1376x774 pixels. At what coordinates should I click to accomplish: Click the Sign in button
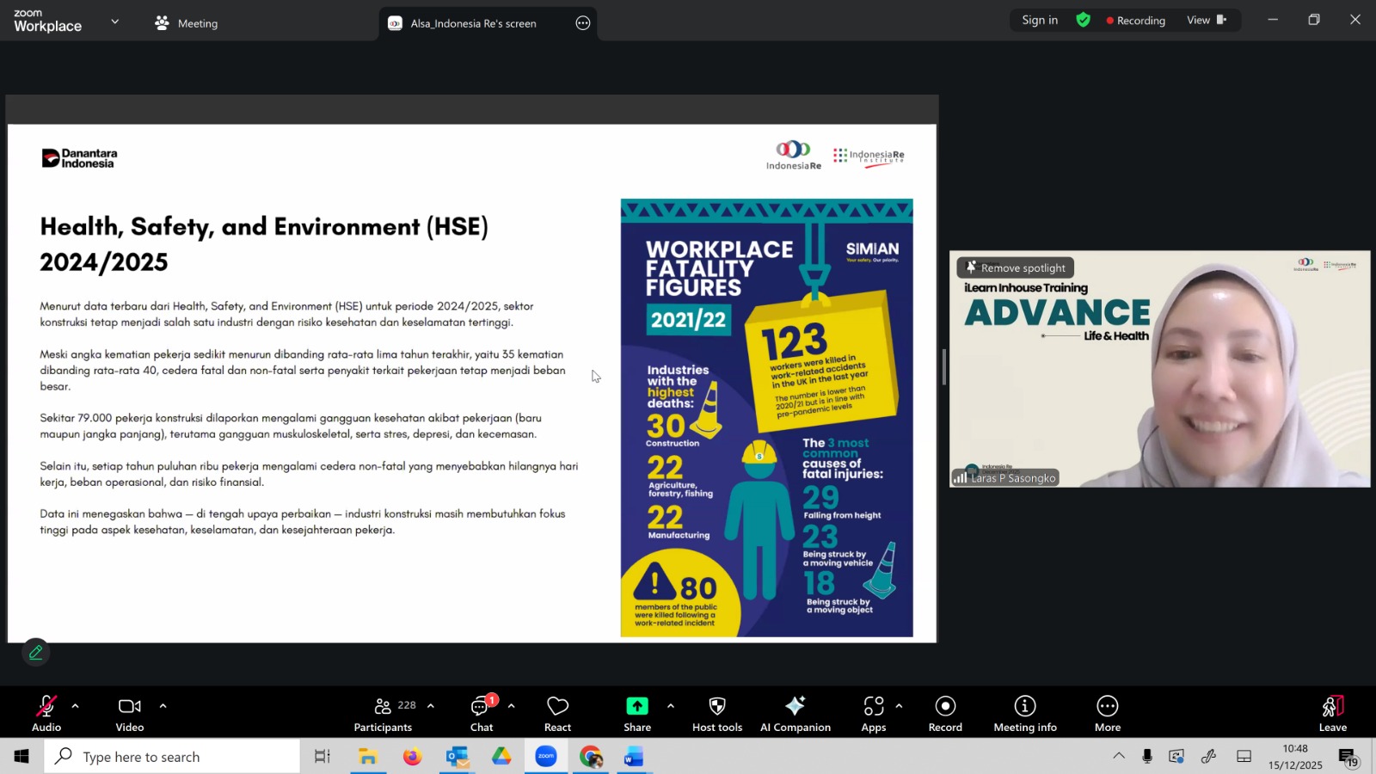pos(1039,20)
